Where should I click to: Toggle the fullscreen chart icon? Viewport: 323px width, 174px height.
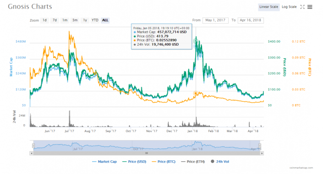(302, 7)
